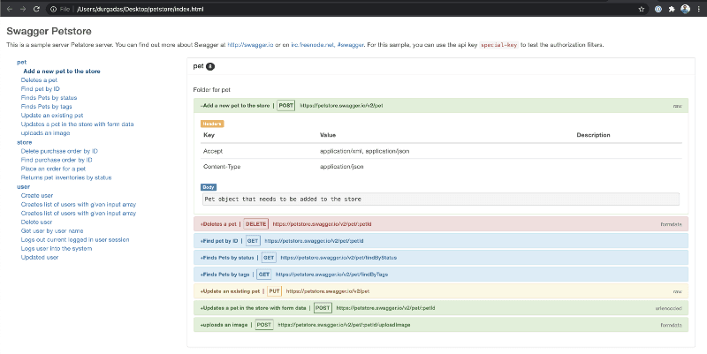Expand the 'Deletes a pet' DELETE row
The image size is (707, 354).
coord(441,224)
